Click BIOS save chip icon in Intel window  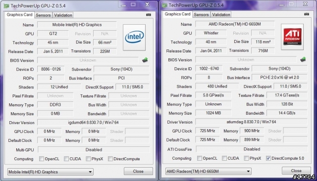pyautogui.click(x=145, y=60)
